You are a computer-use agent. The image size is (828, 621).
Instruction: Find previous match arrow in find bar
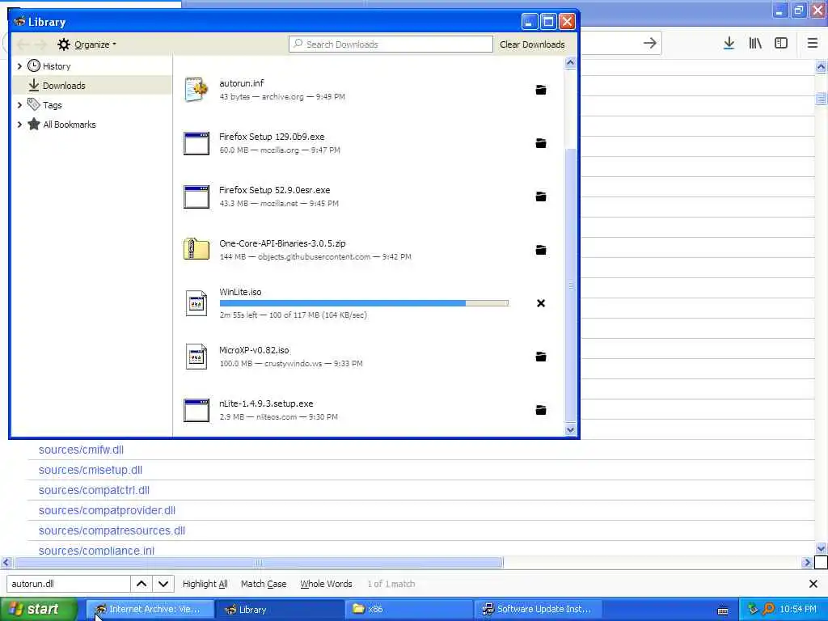click(142, 584)
